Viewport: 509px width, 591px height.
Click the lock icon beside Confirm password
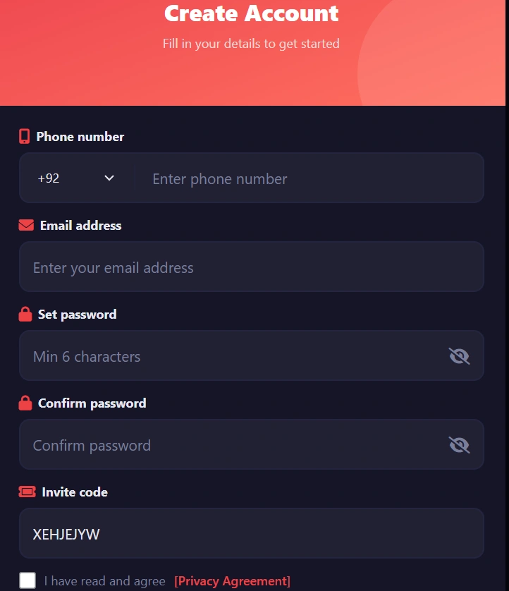pyautogui.click(x=25, y=403)
